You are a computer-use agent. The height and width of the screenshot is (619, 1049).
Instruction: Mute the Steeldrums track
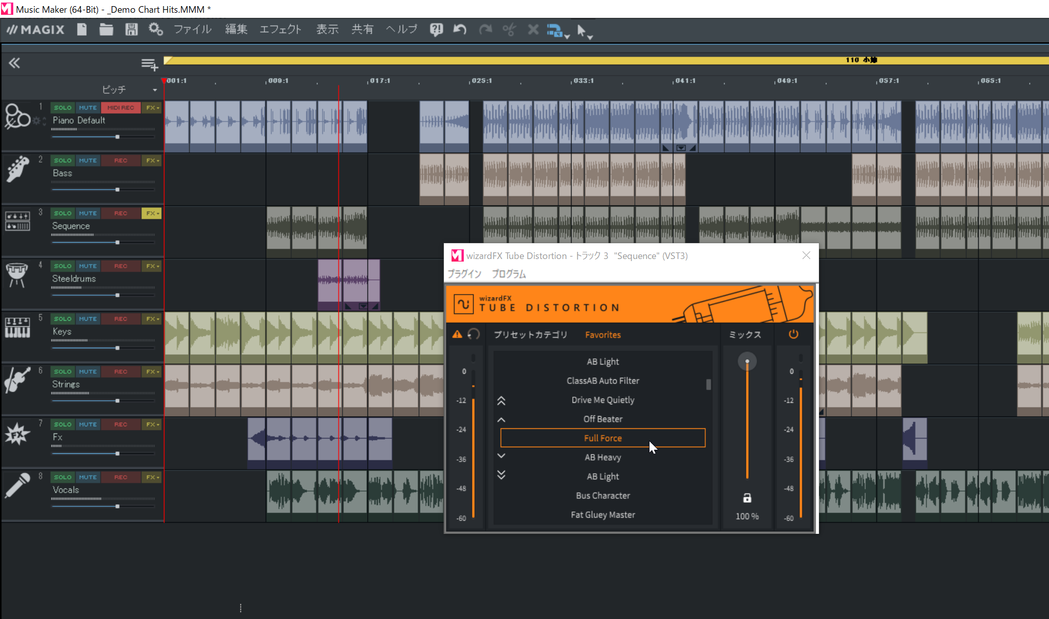point(88,266)
